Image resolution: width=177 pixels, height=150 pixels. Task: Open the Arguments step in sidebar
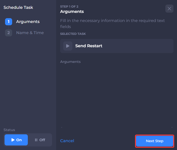28,22
